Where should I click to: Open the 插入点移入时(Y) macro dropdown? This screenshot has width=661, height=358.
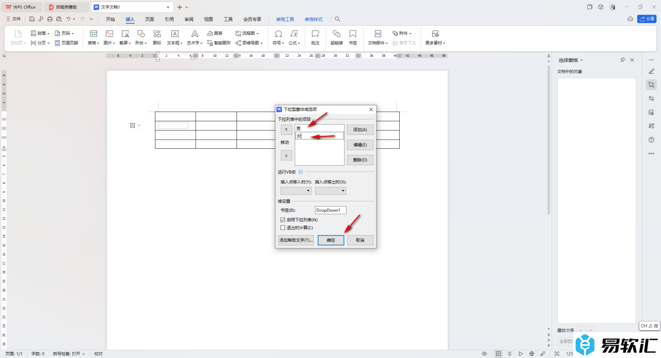coord(296,191)
